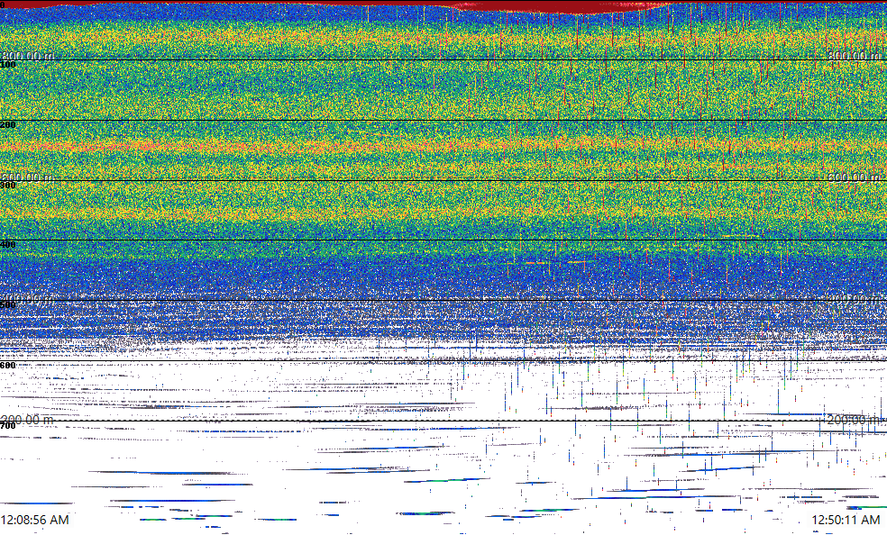Select the left 200.00 m range label
Viewport: 887px width, 535px height.
28,420
